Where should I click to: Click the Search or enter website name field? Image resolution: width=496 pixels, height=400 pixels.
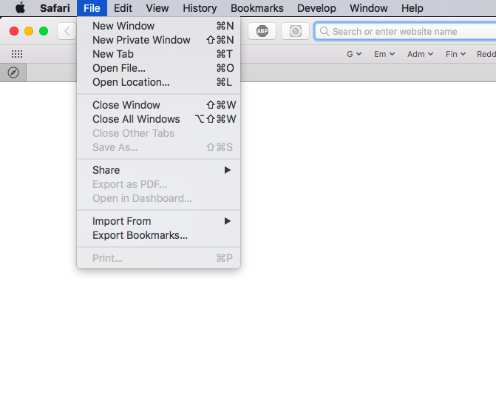click(x=406, y=31)
